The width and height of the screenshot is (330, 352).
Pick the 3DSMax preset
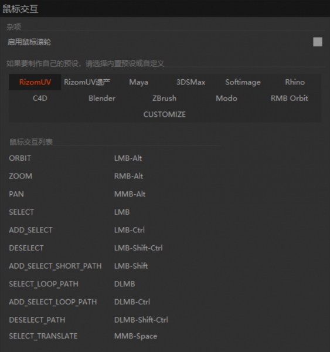point(190,82)
